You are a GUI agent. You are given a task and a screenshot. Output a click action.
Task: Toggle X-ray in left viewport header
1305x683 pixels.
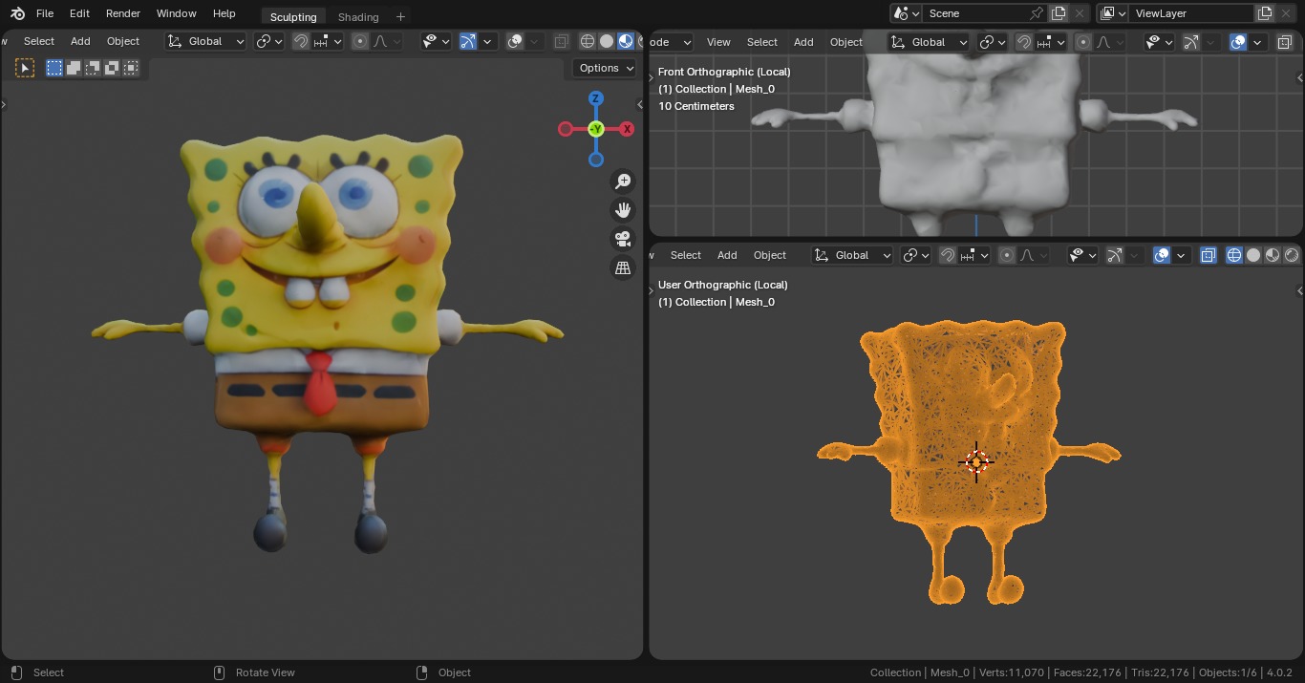[x=561, y=41]
